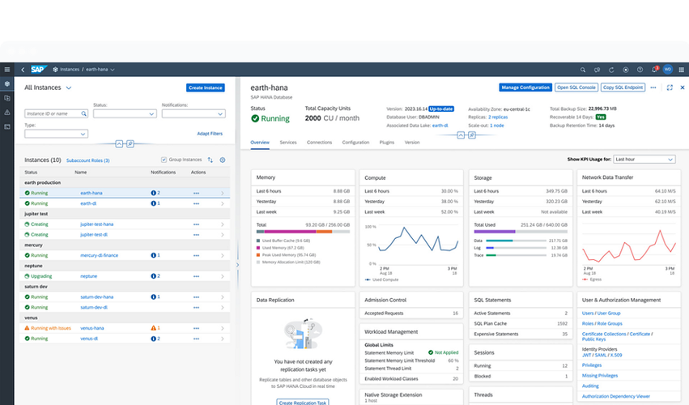Click the Create Instance button
This screenshot has height=405, width=689.
(205, 88)
